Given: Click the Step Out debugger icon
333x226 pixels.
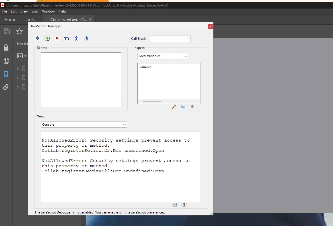Looking at the screenshot, I should point(86,38).
